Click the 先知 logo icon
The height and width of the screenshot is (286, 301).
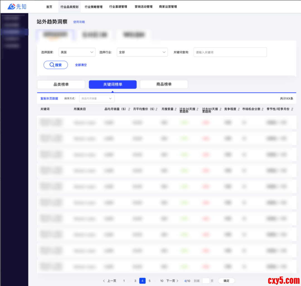point(11,6)
